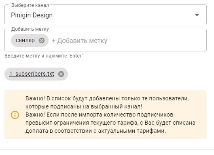Click warning text about tariff surcharge
Viewport: 214px width, 155px height.
tap(110, 123)
